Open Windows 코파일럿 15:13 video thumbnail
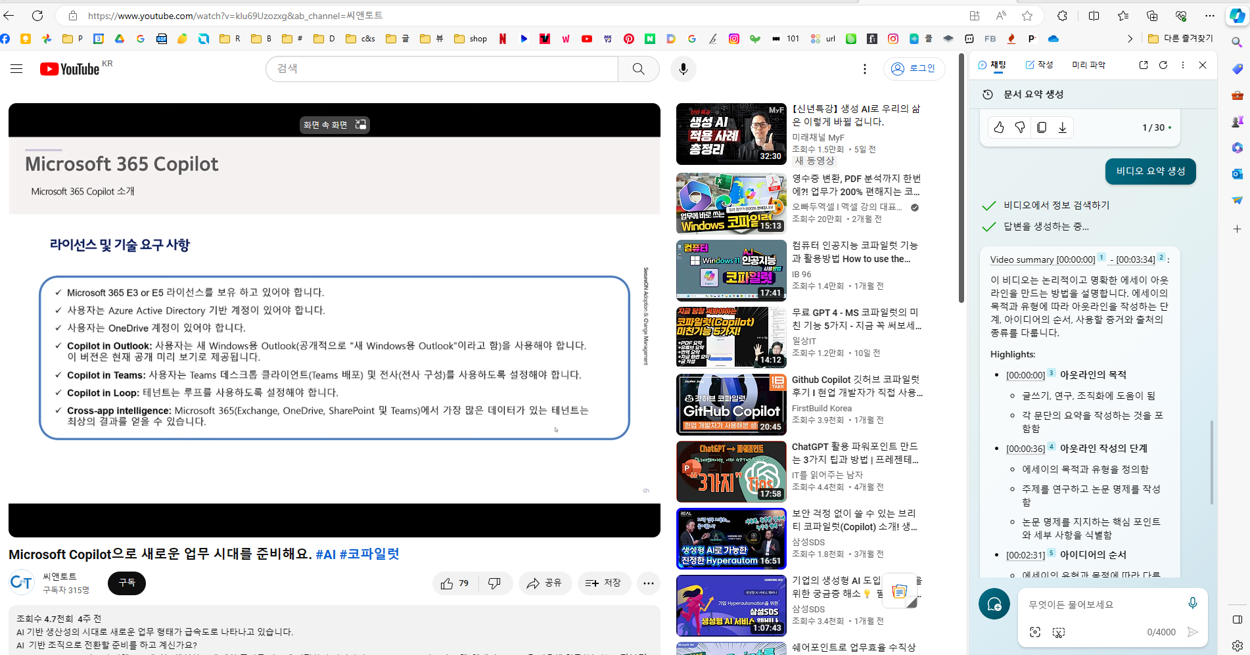Viewport: 1250px width, 655px height. pyautogui.click(x=731, y=204)
